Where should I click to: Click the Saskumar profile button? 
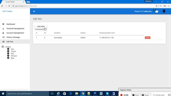[148, 1]
